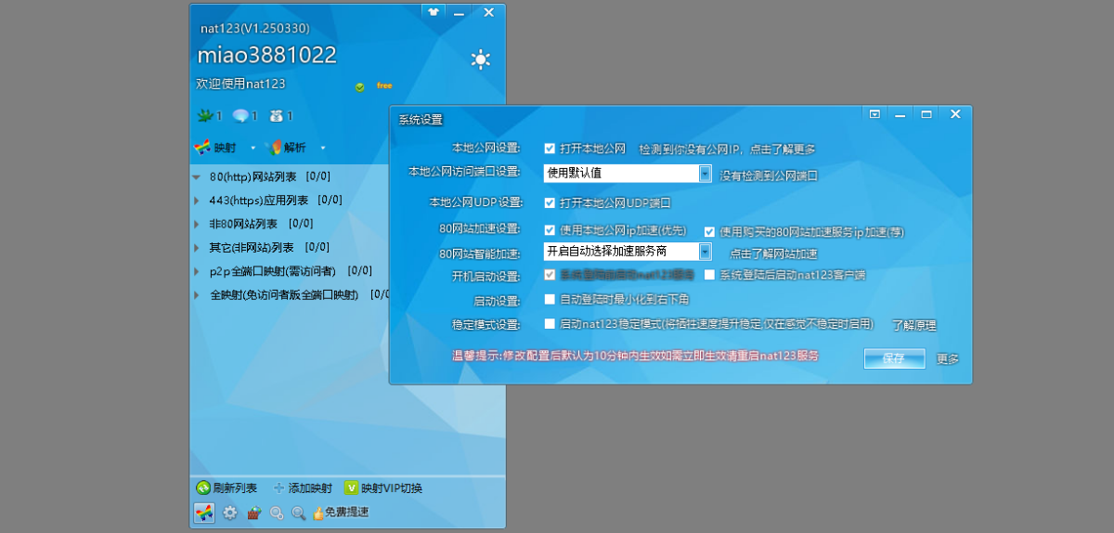Toggle 使用本地公网ip加速(优先) checkbox
Viewport: 1114px width, 533px height.
(550, 230)
